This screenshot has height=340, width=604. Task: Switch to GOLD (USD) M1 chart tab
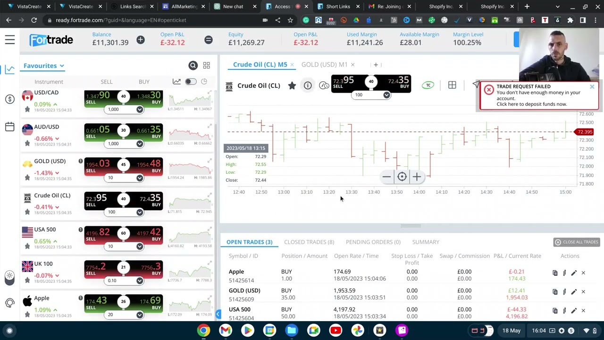[324, 65]
